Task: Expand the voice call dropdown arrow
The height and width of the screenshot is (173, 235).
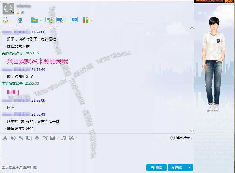Action: (12, 20)
